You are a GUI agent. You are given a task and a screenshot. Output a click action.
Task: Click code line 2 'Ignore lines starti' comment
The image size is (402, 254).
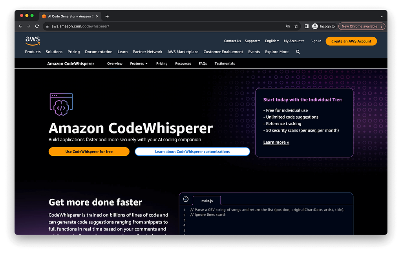207,214
